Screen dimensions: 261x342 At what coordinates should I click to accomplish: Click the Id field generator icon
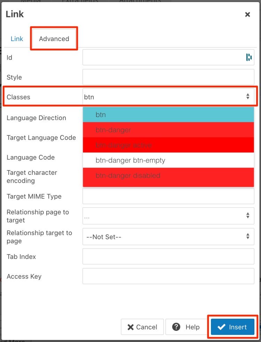(x=249, y=57)
